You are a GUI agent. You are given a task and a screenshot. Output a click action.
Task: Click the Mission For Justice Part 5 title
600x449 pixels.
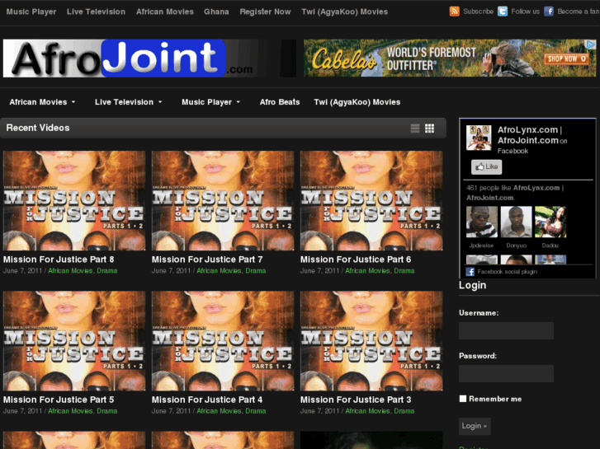click(59, 400)
